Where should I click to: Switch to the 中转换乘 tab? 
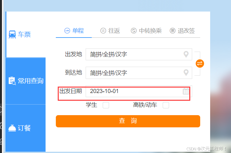tap(146, 31)
